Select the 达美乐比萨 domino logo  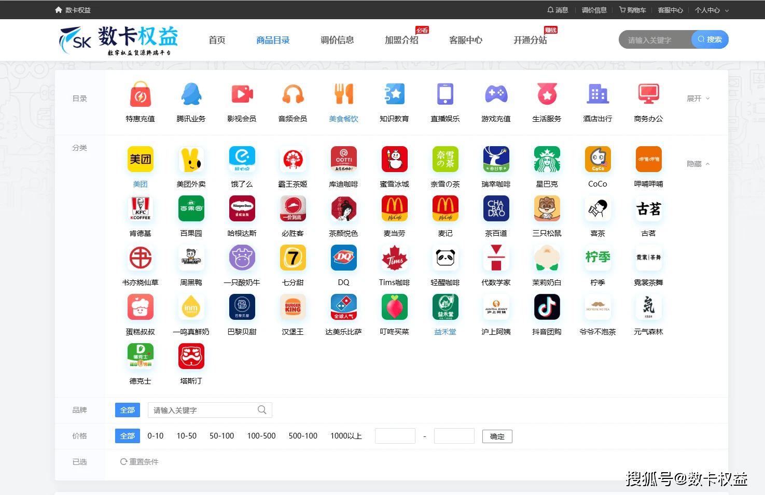click(x=343, y=307)
